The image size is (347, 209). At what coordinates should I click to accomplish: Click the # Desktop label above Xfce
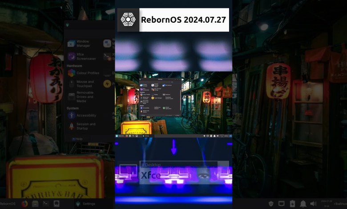pos(151,165)
